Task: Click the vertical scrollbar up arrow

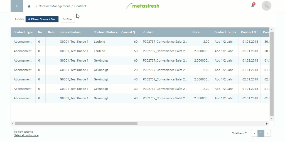Action: pyautogui.click(x=272, y=30)
